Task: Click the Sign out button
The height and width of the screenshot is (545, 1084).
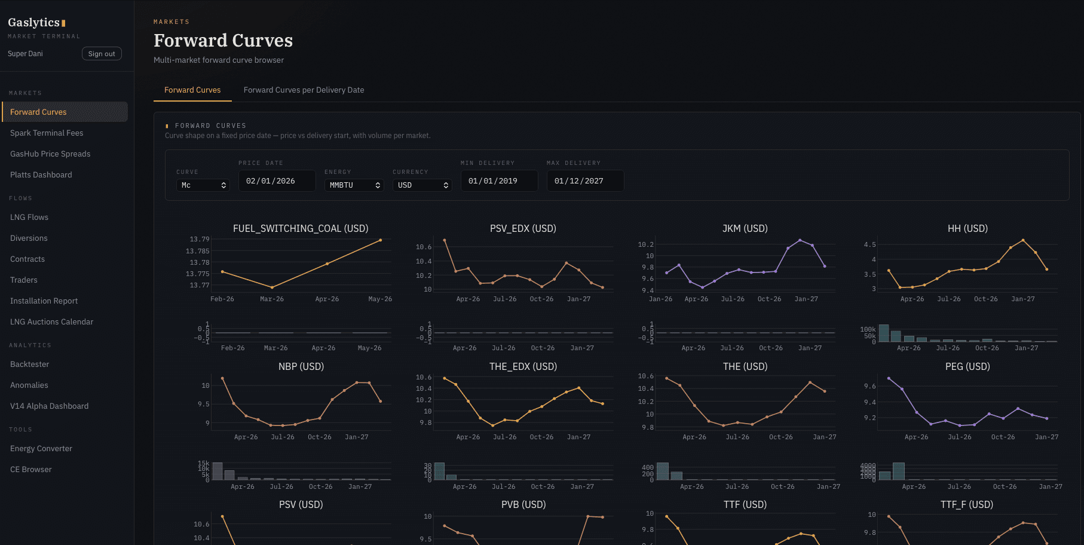Action: tap(102, 54)
